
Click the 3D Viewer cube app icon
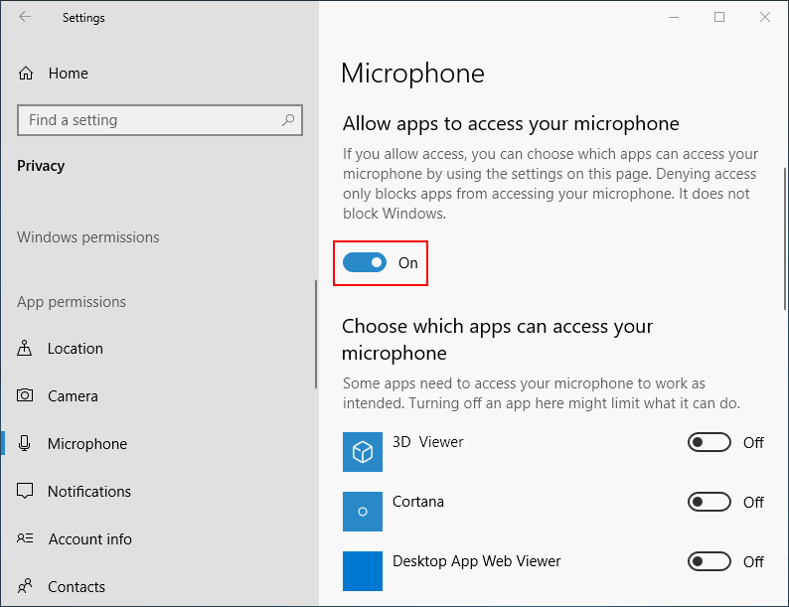point(363,452)
